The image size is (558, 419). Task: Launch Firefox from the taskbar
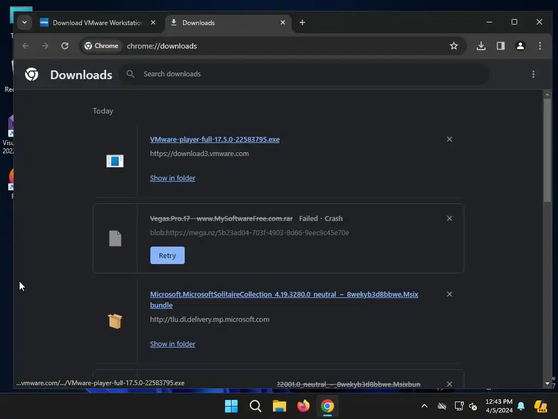tap(303, 406)
